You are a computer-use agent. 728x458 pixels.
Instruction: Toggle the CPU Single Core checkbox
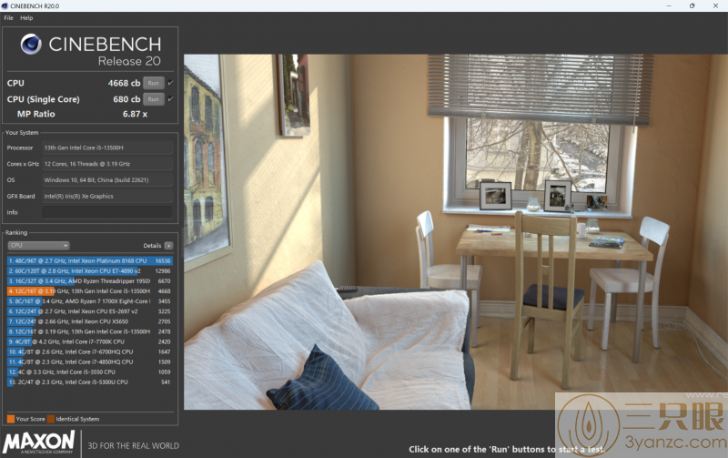[170, 99]
